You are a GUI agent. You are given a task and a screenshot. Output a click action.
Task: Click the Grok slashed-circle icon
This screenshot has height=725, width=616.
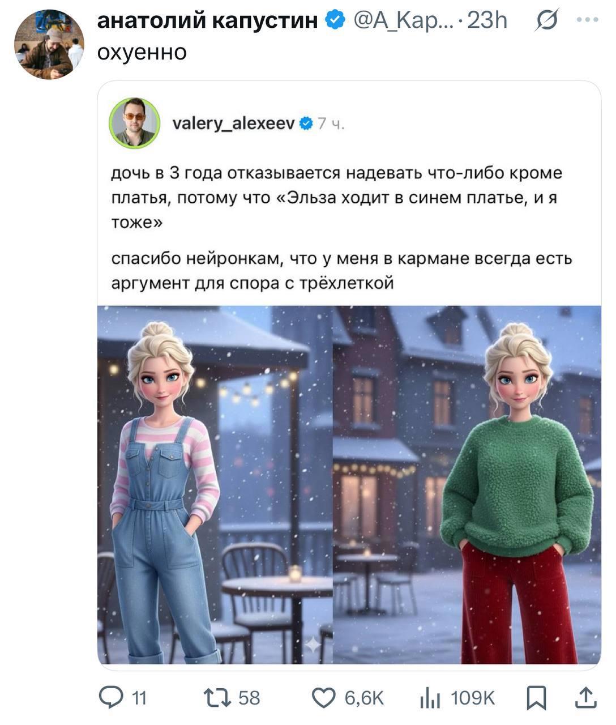547,20
